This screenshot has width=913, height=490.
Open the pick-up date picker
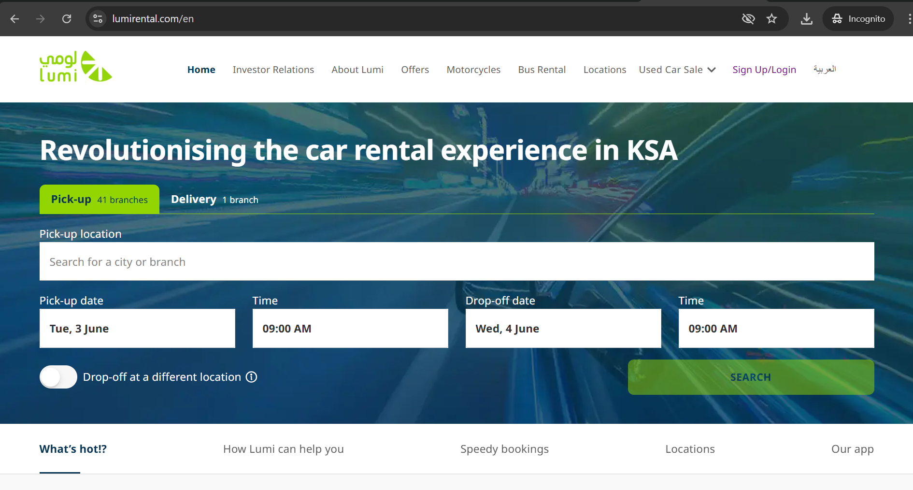(137, 329)
